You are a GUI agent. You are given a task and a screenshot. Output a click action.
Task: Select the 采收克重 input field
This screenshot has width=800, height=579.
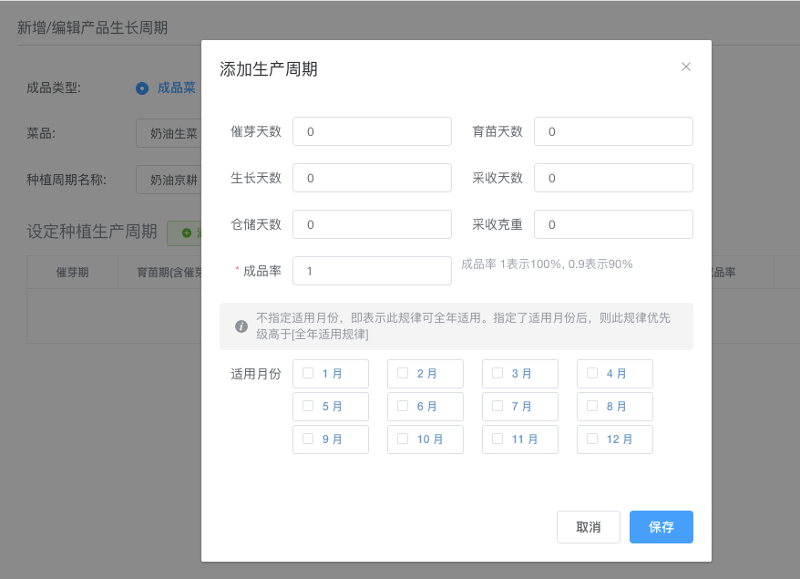tap(613, 224)
